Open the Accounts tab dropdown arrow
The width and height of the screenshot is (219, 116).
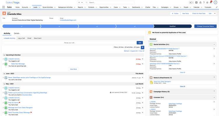click(x=30, y=7)
